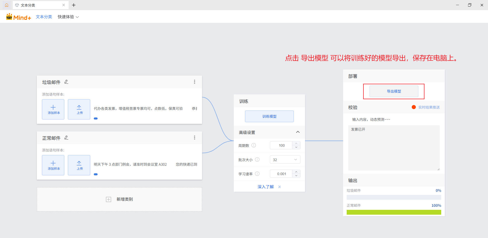Click the info icon next to 学习速率
488x238 pixels.
pyautogui.click(x=257, y=174)
